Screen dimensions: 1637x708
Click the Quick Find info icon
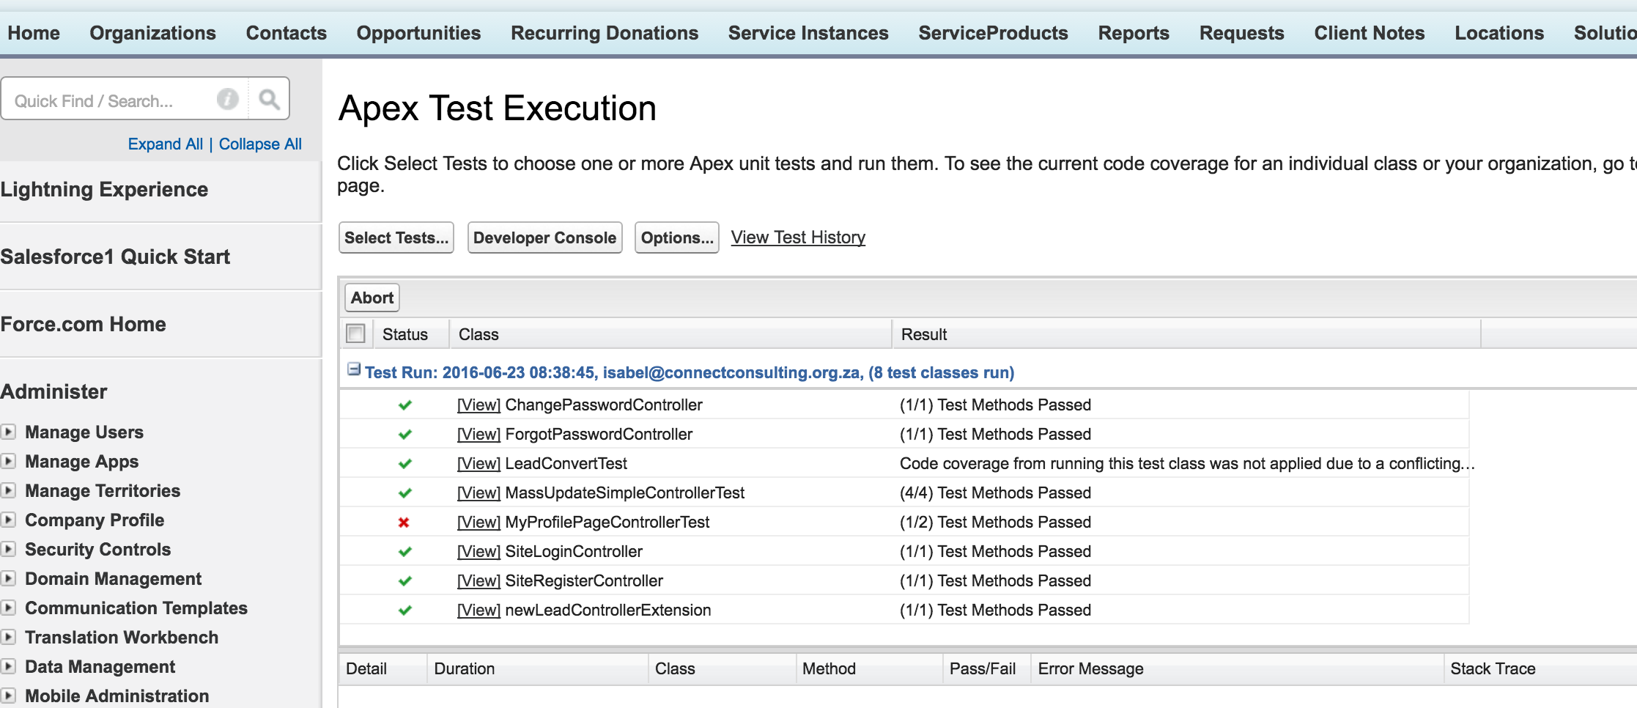[228, 99]
